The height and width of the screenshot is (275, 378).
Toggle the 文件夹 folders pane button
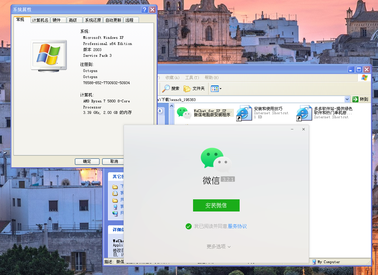pos(194,89)
